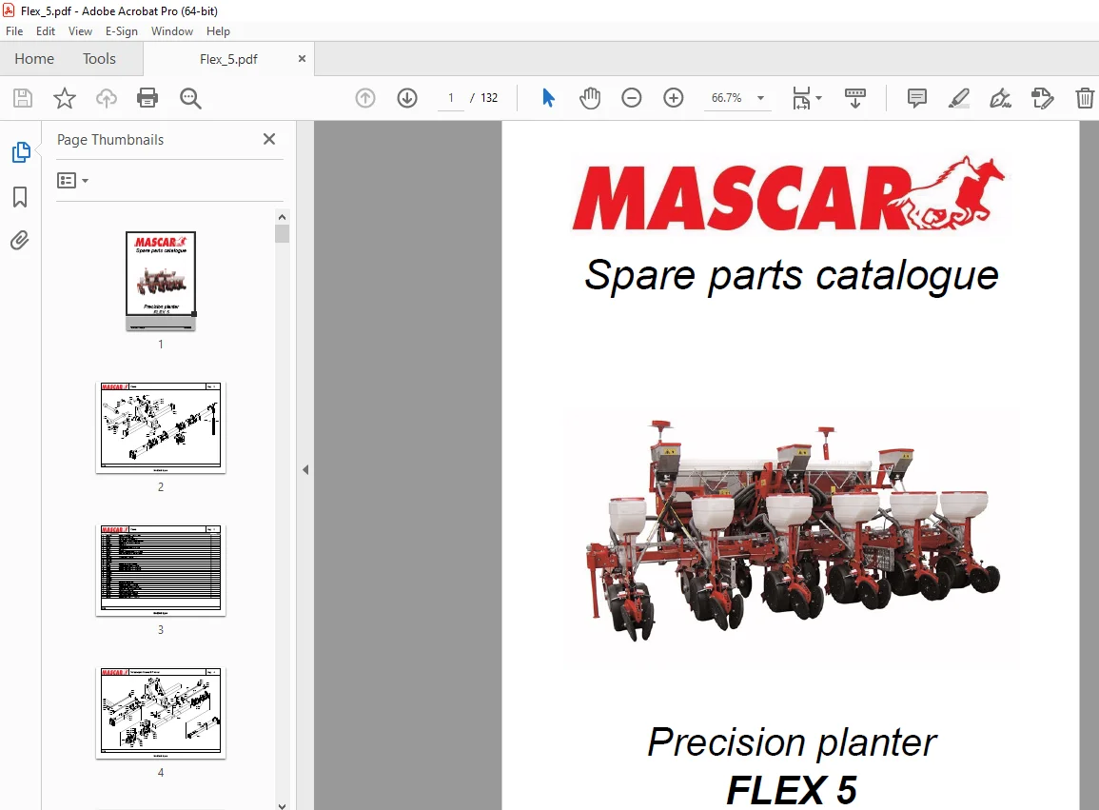Delete with the trash can icon
The height and width of the screenshot is (810, 1099).
pos(1085,98)
